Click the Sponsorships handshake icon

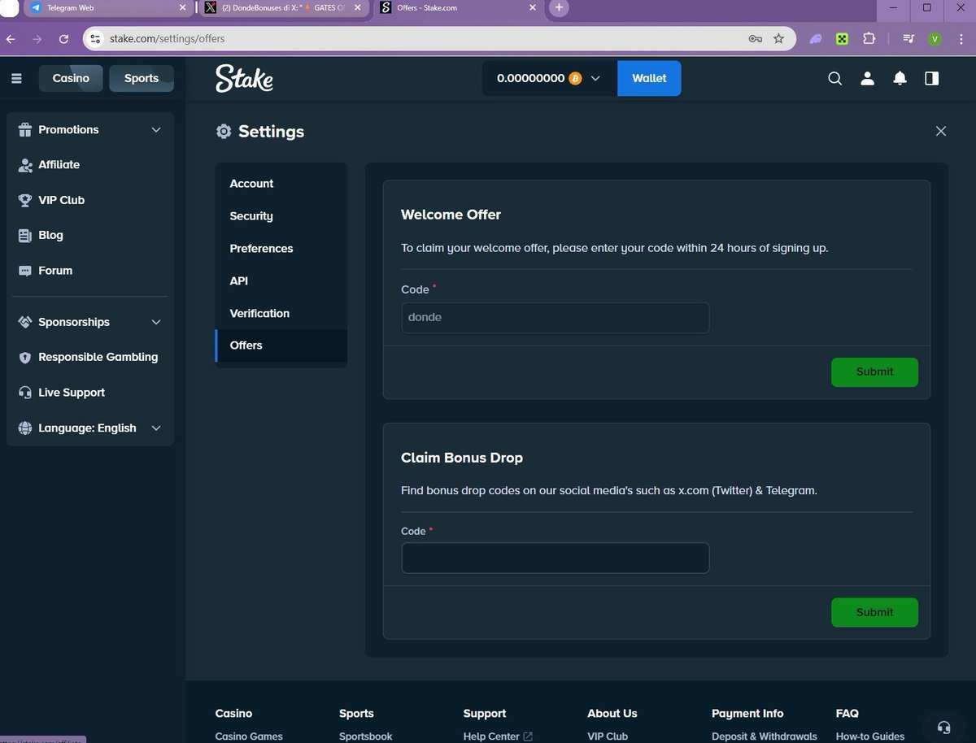click(x=24, y=322)
